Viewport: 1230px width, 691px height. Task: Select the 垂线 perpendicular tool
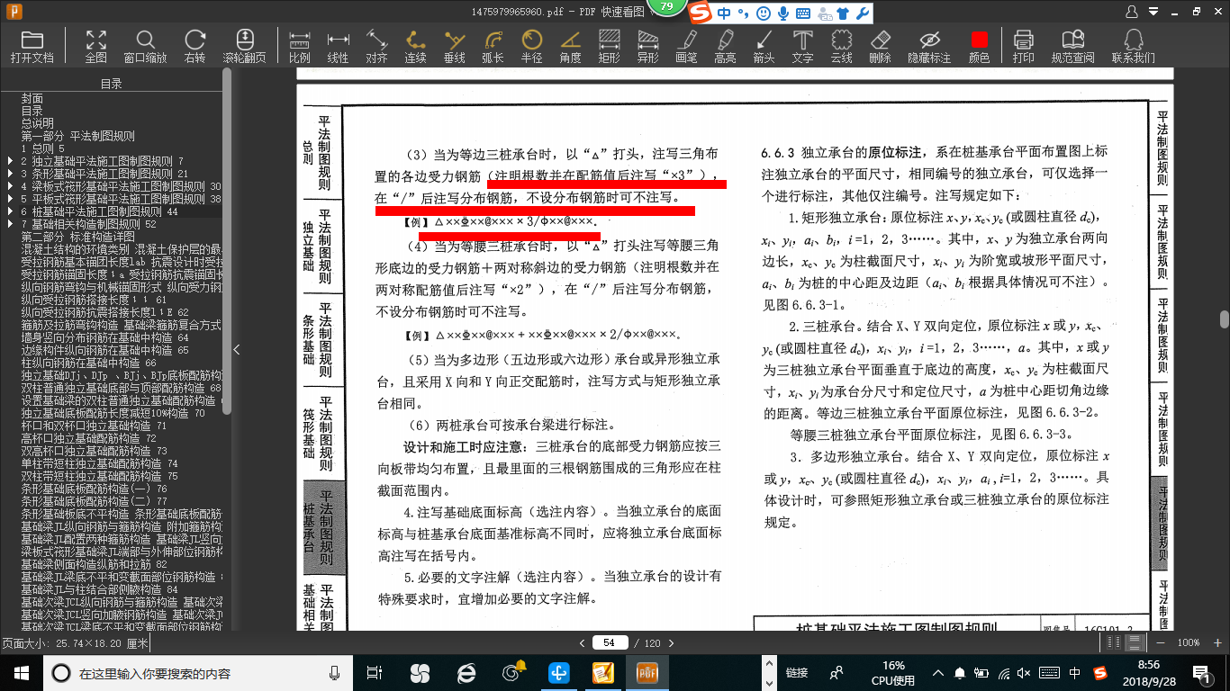(x=454, y=47)
